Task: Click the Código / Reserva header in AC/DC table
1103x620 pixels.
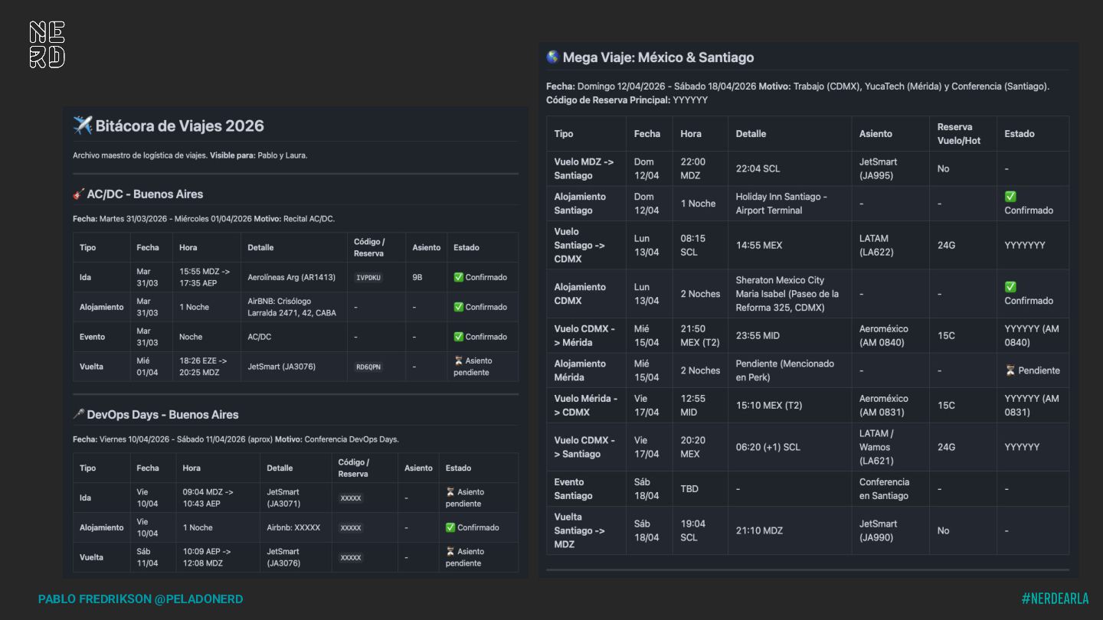Action: pyautogui.click(x=368, y=247)
